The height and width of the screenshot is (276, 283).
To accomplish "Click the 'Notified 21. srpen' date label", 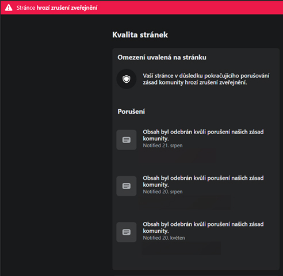I will point(163,145).
